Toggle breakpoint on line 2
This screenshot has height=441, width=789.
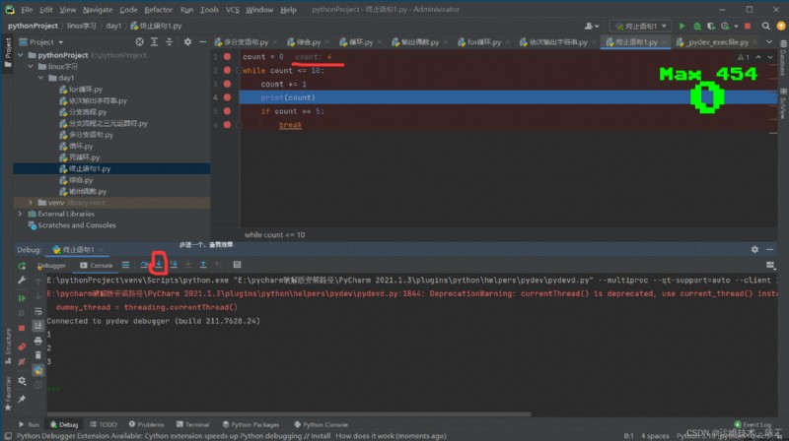point(228,70)
